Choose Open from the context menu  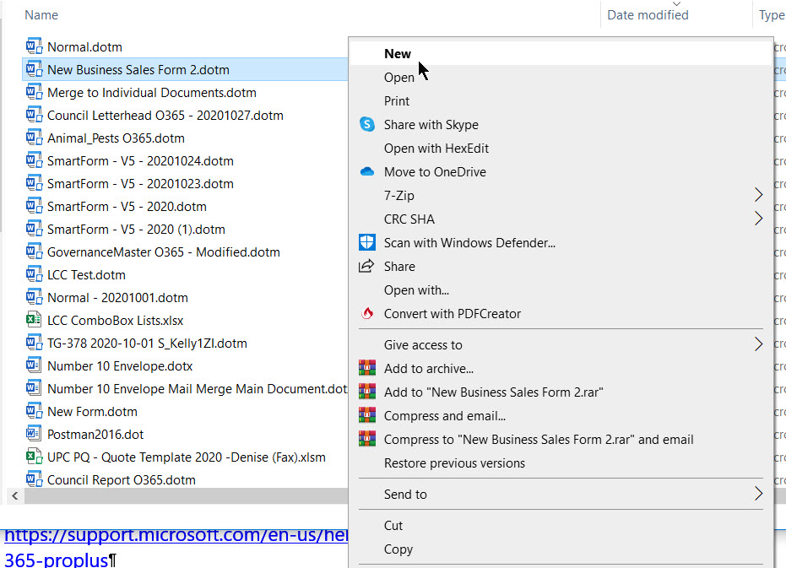point(561,77)
